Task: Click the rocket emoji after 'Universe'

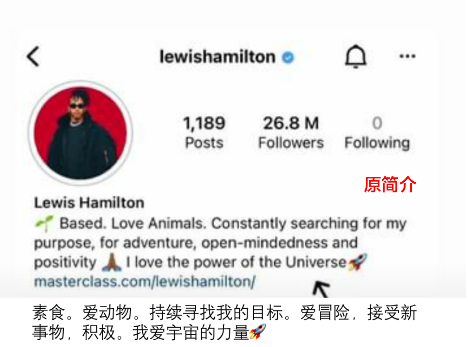Action: click(357, 262)
